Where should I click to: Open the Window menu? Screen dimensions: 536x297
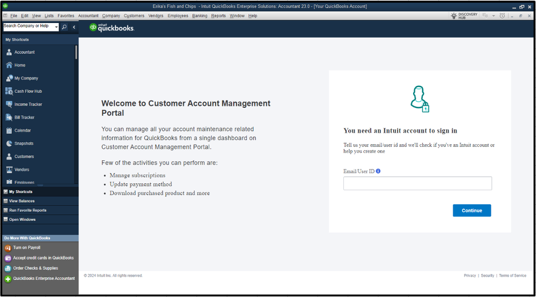point(237,16)
